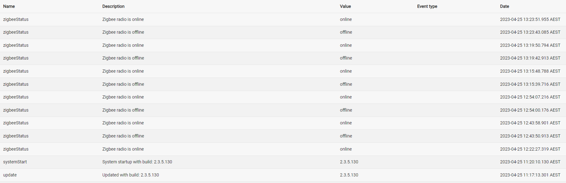Image resolution: width=566 pixels, height=183 pixels.
Task: Click 'Zigbee radio is online' at 13:15:48.788
Action: point(123,71)
